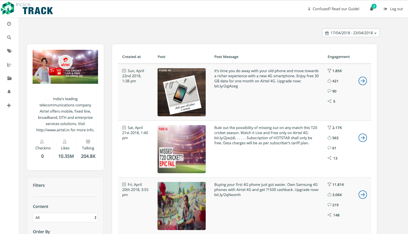This screenshot has width=408, height=234.
Task: Click the likes thumb icon showing 421
Action: tap(329, 81)
